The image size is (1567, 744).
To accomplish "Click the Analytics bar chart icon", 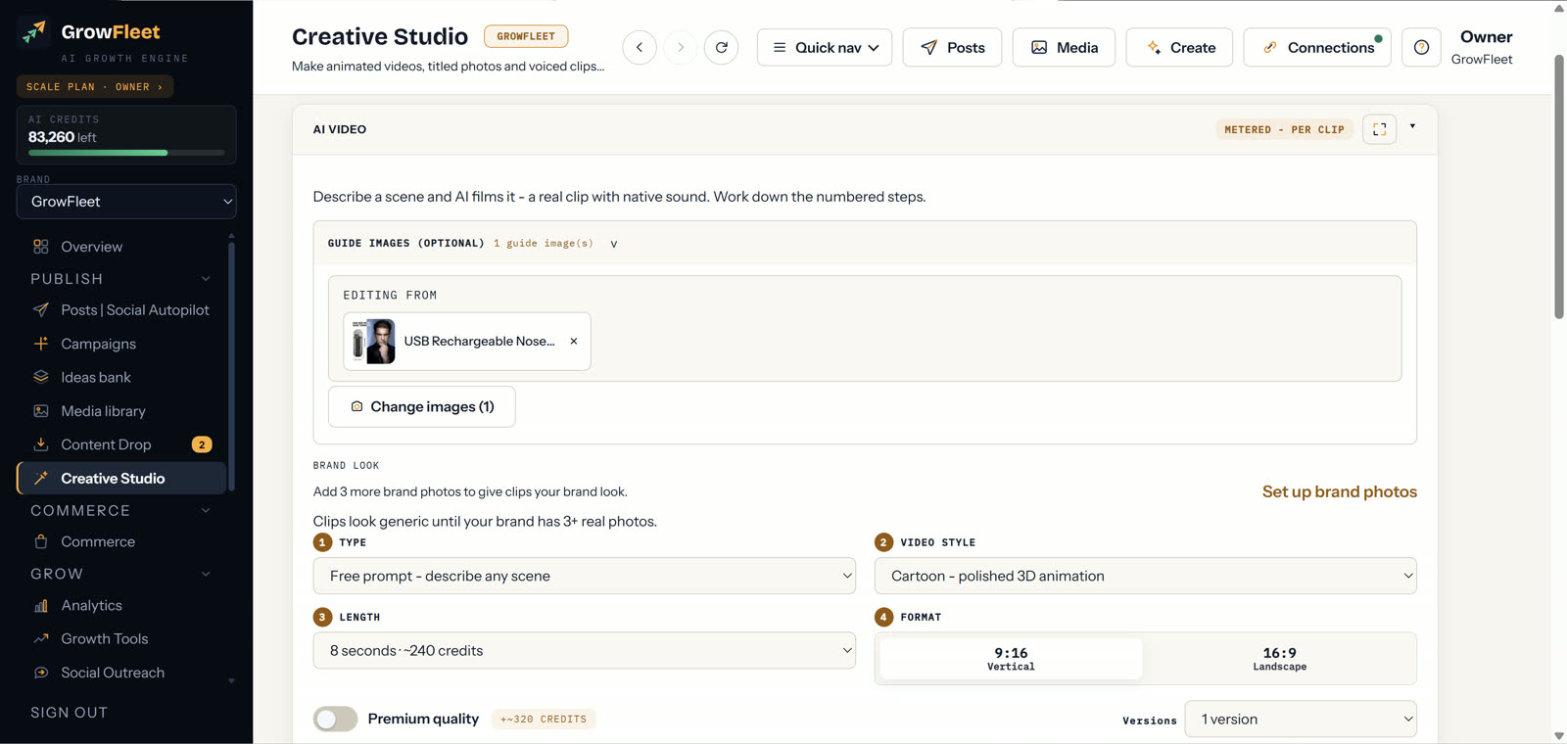I will [41, 606].
